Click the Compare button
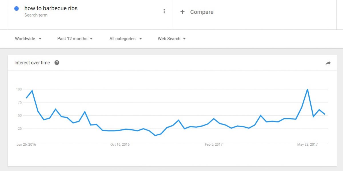This screenshot has width=343, height=171. click(197, 12)
